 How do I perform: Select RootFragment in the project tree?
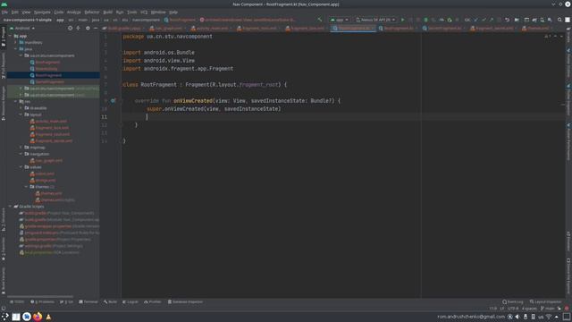coord(48,75)
